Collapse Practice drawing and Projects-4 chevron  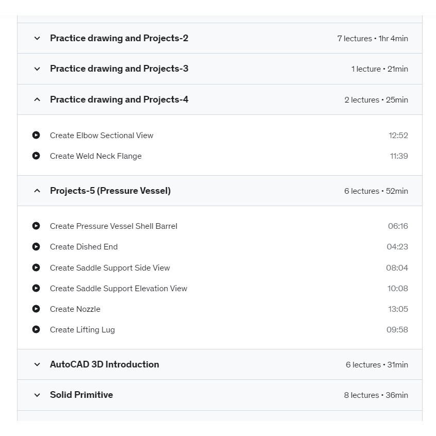(37, 99)
